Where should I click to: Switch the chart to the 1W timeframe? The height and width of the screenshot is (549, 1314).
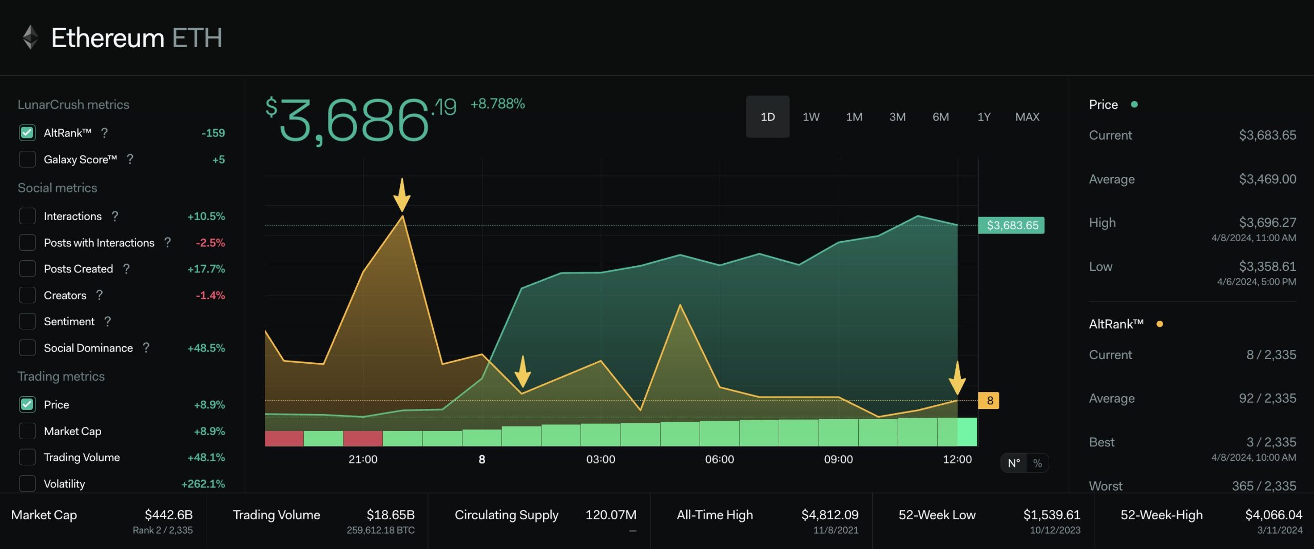pos(811,117)
